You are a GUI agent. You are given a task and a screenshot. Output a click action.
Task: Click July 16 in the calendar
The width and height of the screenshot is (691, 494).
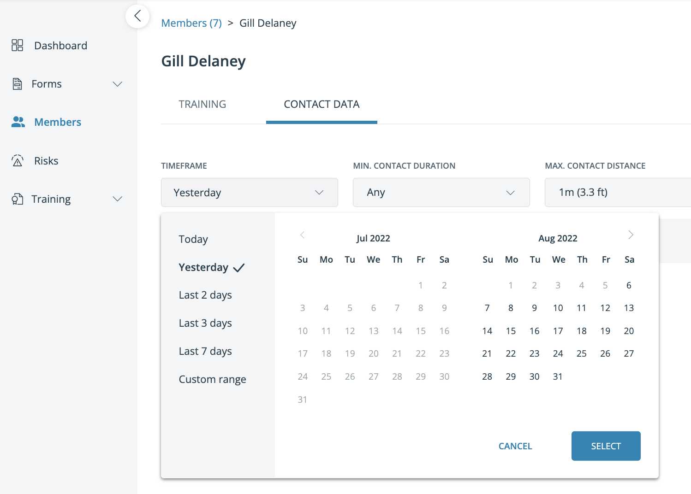pos(444,331)
